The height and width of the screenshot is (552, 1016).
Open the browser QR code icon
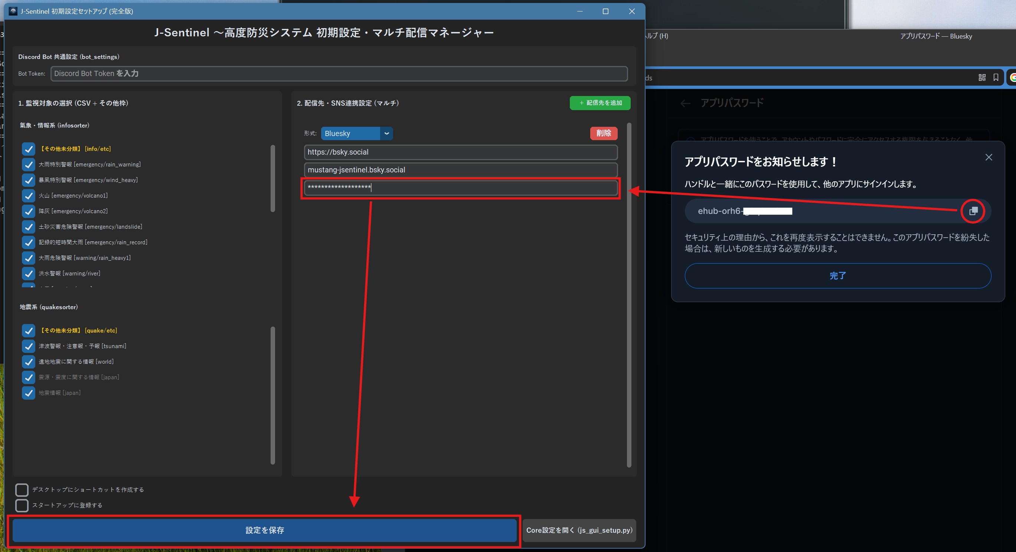[982, 77]
